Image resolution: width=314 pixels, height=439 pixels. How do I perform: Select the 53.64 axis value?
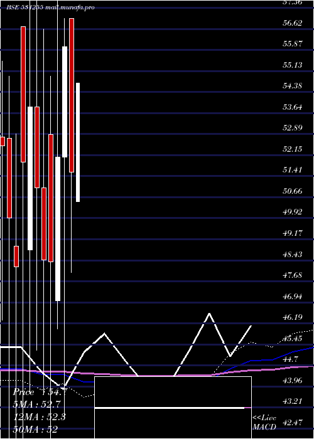292,107
